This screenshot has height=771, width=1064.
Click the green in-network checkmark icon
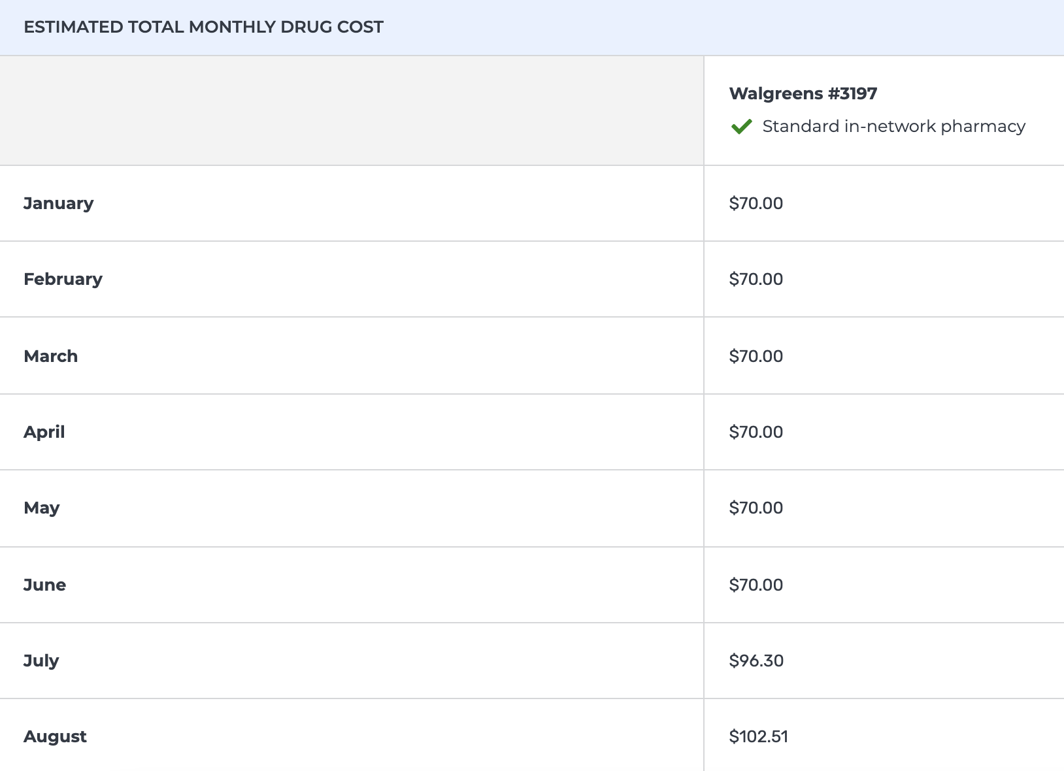741,127
